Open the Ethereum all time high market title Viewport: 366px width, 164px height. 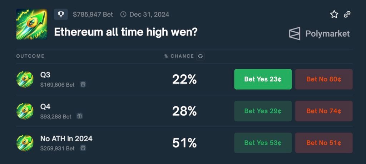(126, 32)
